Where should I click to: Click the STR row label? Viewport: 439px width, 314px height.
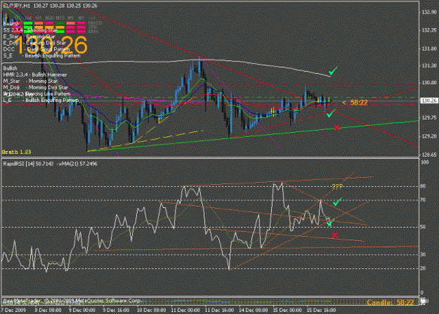[x=93, y=27]
